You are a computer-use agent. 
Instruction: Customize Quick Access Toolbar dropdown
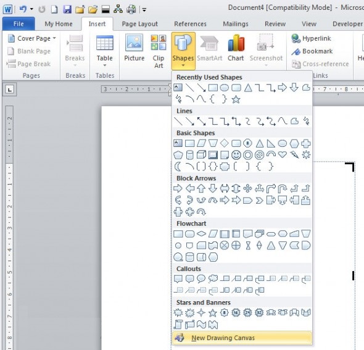point(144,10)
